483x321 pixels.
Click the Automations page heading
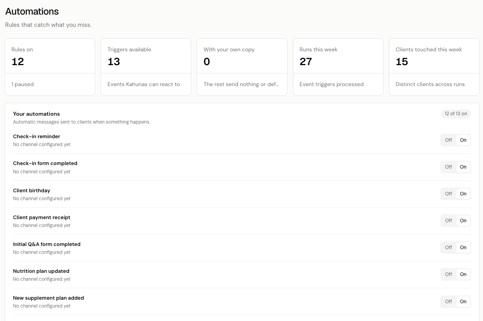[32, 11]
